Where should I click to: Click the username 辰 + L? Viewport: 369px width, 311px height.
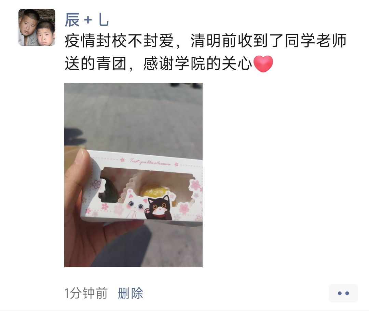click(x=87, y=19)
